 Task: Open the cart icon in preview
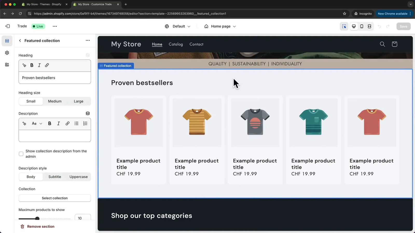click(395, 44)
